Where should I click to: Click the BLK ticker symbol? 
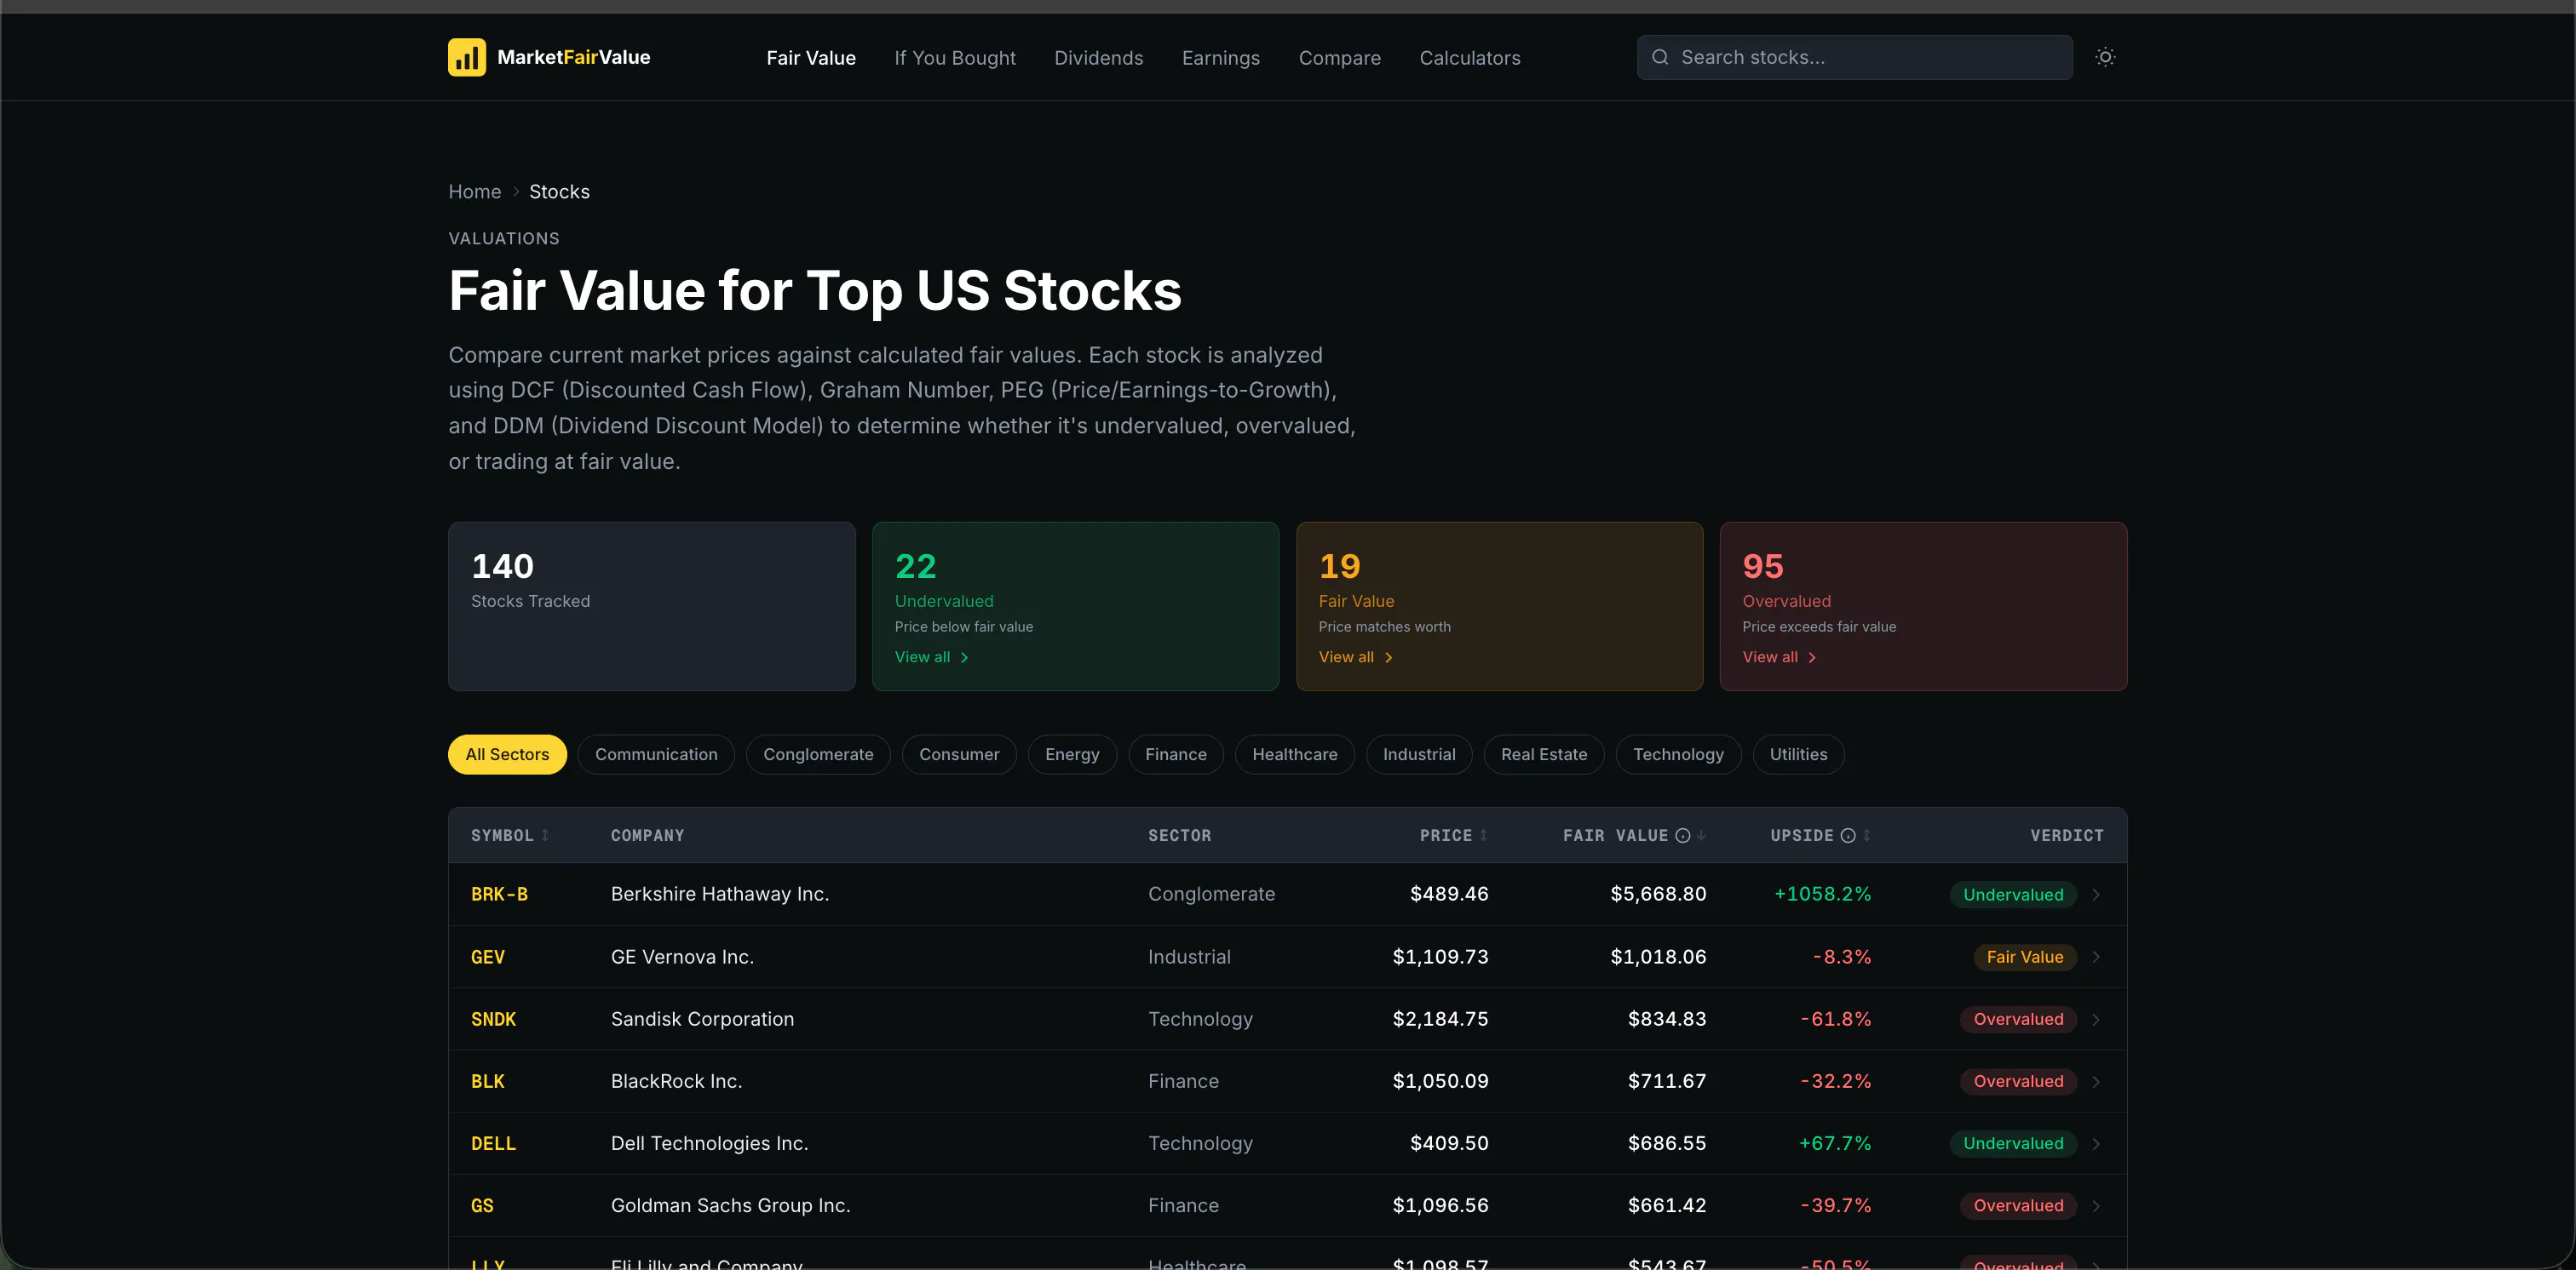[488, 1081]
